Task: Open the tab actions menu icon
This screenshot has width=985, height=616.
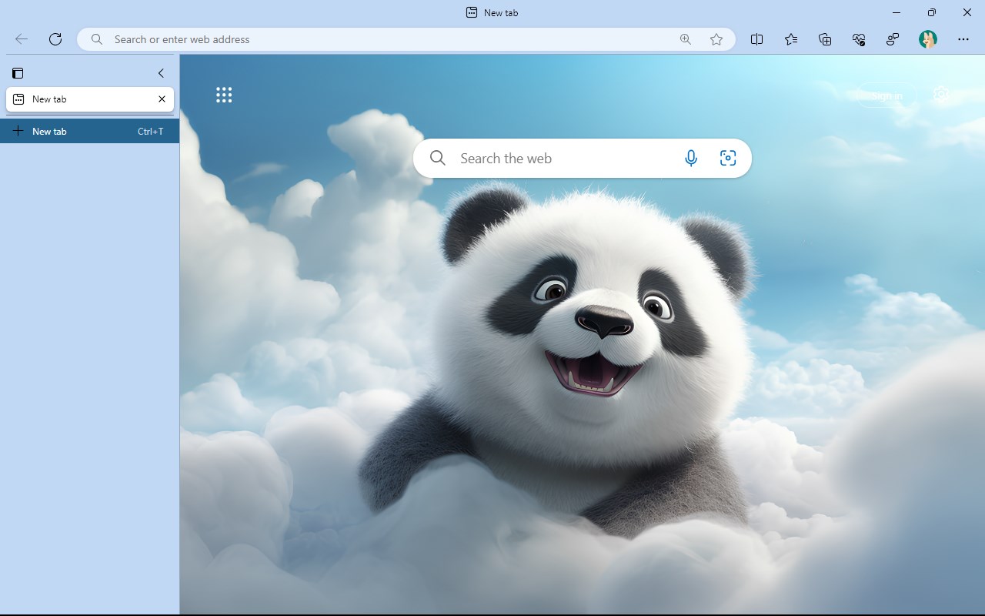Action: click(x=18, y=73)
